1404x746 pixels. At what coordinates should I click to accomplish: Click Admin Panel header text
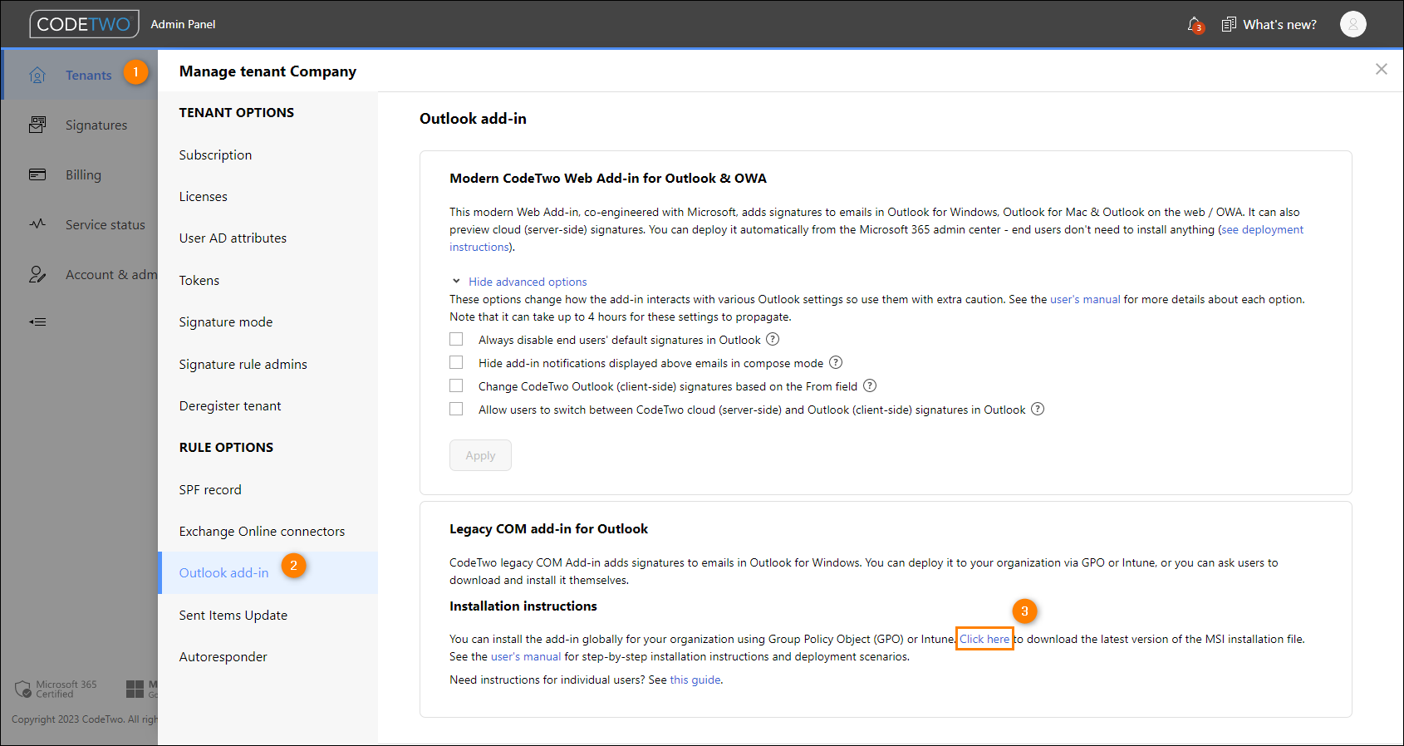point(183,24)
